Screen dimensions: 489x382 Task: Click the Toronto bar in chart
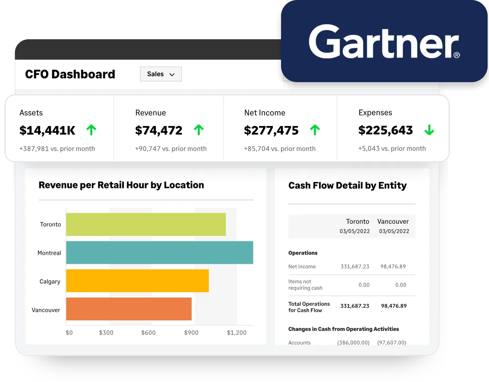[x=146, y=225]
